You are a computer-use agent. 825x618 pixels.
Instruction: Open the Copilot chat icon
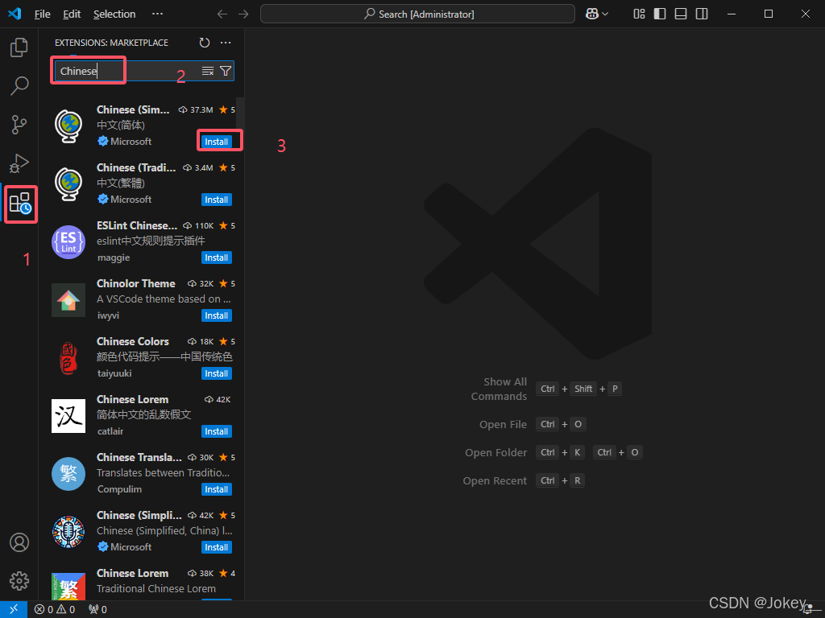tap(592, 14)
